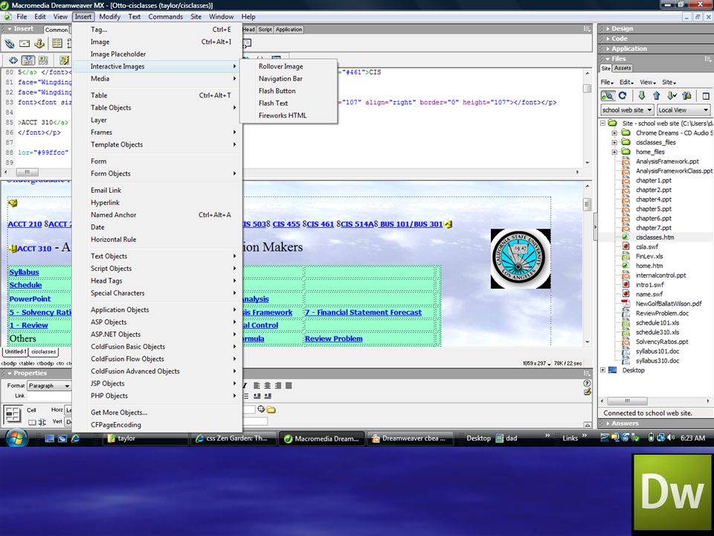Click the Put Files blue arrow
Screen dimensions: 714x536
[x=656, y=96]
